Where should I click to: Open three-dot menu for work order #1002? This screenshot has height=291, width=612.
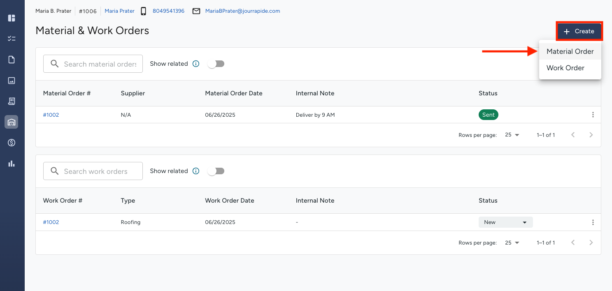tap(593, 222)
